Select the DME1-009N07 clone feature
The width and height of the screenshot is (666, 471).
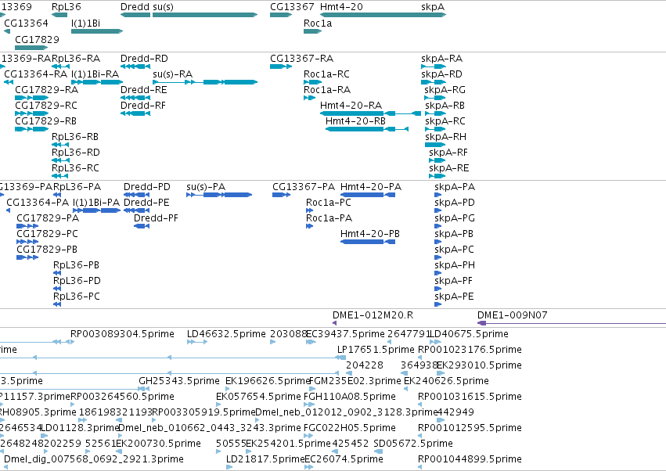[x=572, y=323]
